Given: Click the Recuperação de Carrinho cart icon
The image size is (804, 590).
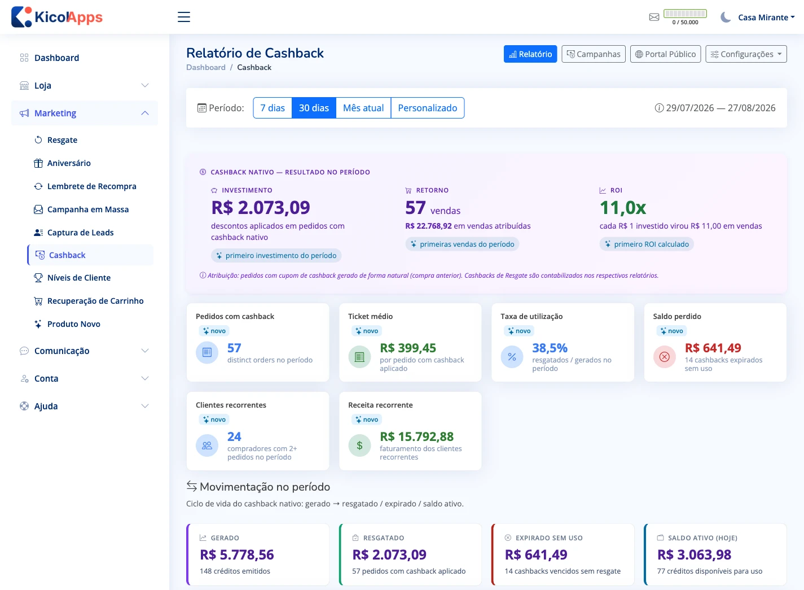Looking at the screenshot, I should coord(38,301).
